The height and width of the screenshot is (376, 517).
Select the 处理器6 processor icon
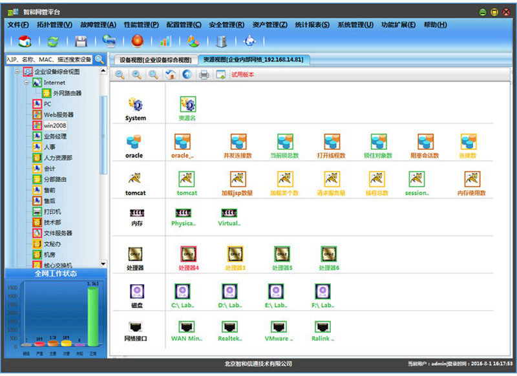[x=329, y=254]
